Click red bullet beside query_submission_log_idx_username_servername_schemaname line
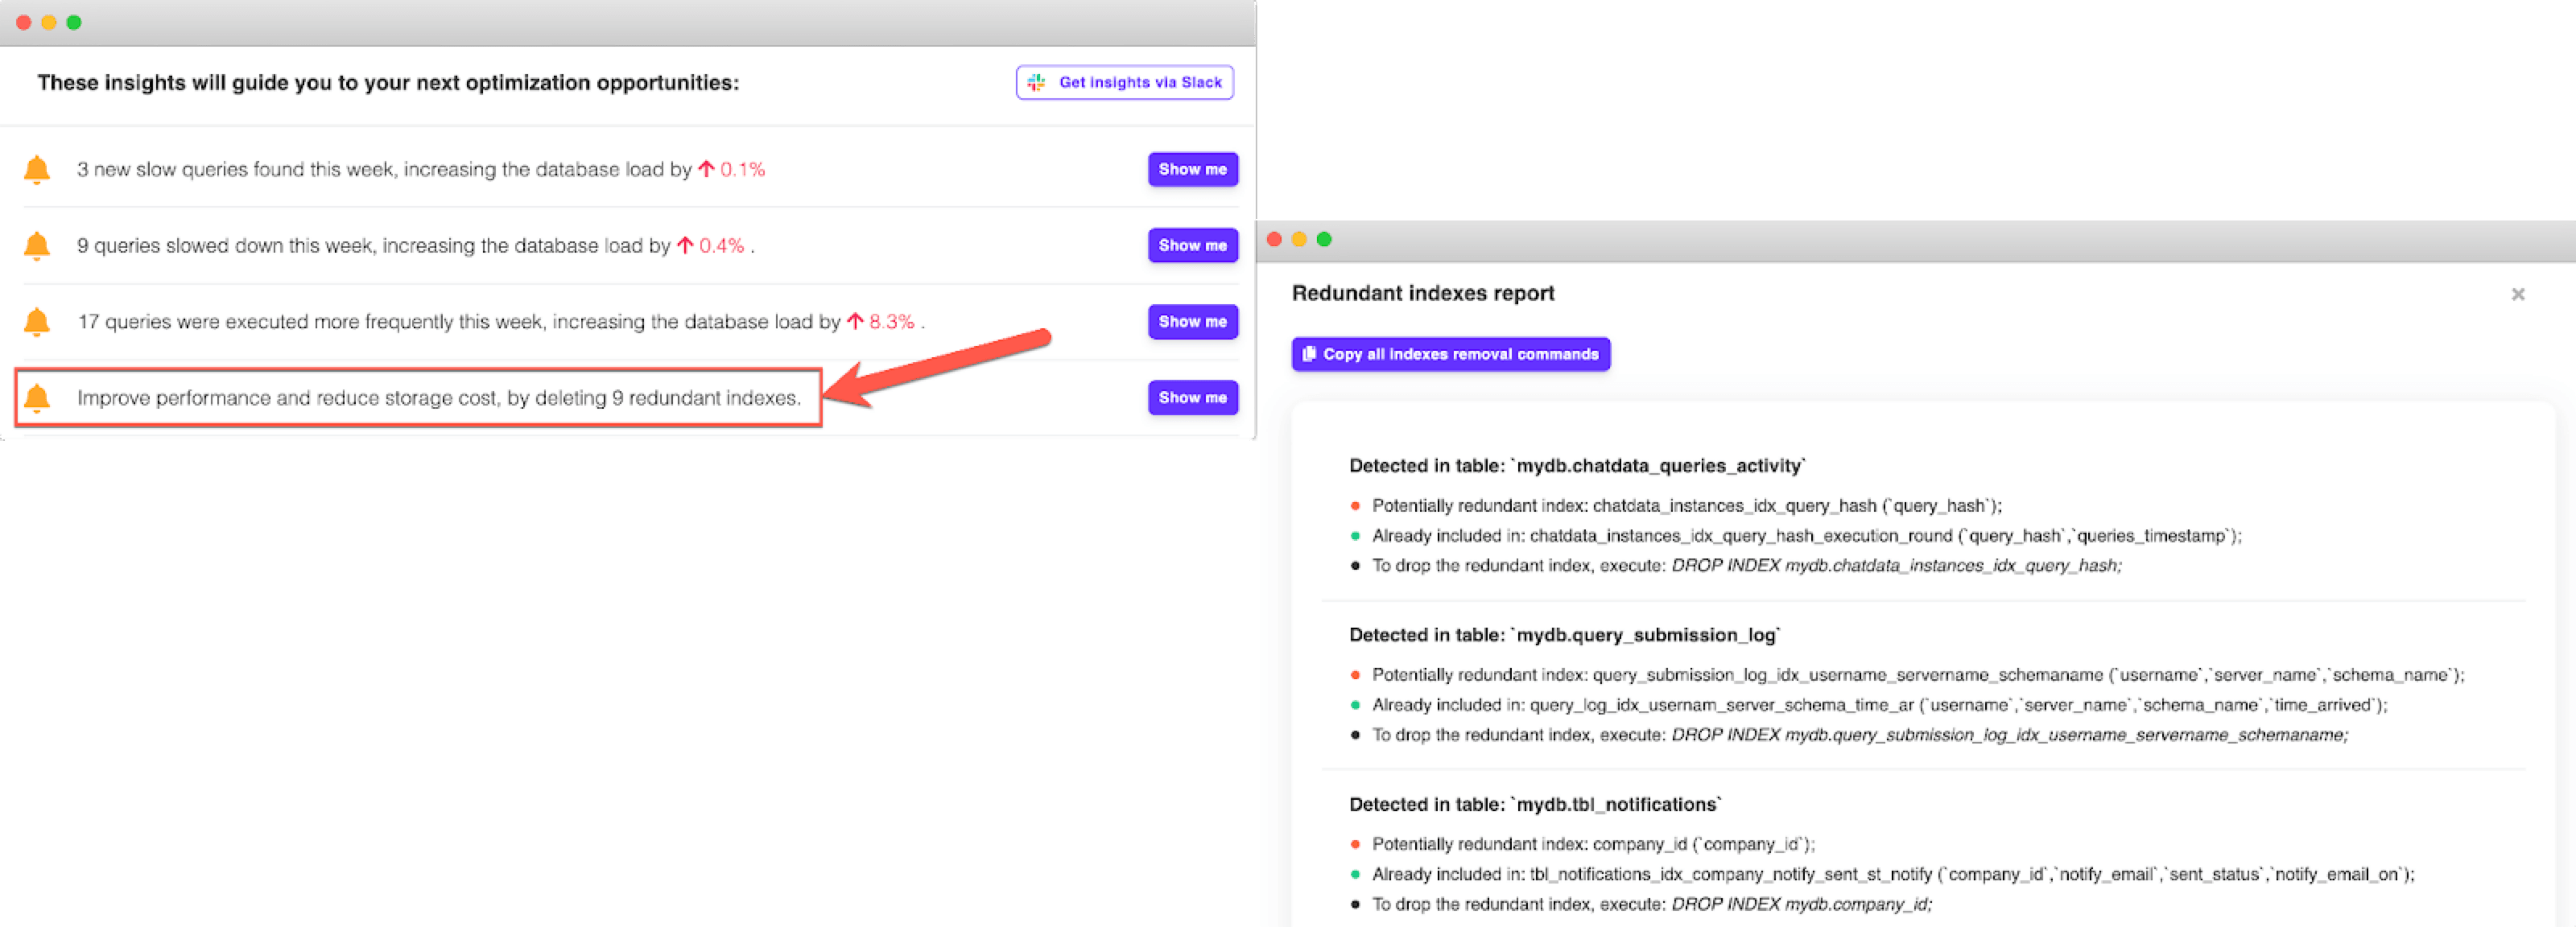 point(1355,675)
